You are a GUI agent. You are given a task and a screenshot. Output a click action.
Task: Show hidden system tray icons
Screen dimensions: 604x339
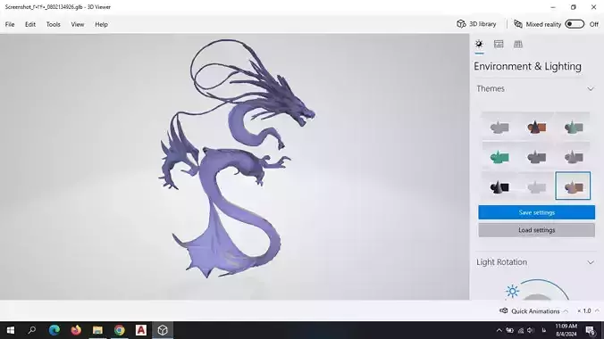coord(499,330)
